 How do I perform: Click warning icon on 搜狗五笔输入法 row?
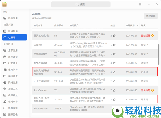[153, 36]
